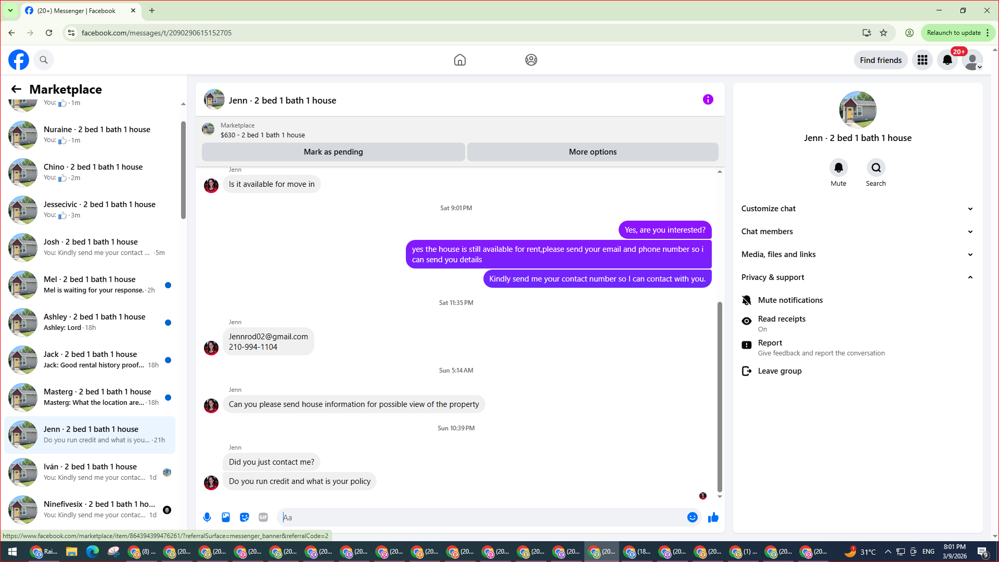The image size is (999, 562).
Task: Toggle Mute notifications option
Action: 790,300
